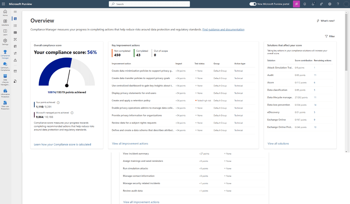Screen dimensions: 350x204
Task: Open improvement actions checklist nav icon
Action: click(15, 26)
